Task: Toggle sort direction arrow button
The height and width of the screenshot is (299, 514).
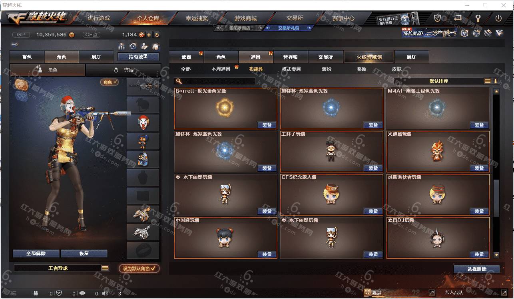Action: point(496,81)
